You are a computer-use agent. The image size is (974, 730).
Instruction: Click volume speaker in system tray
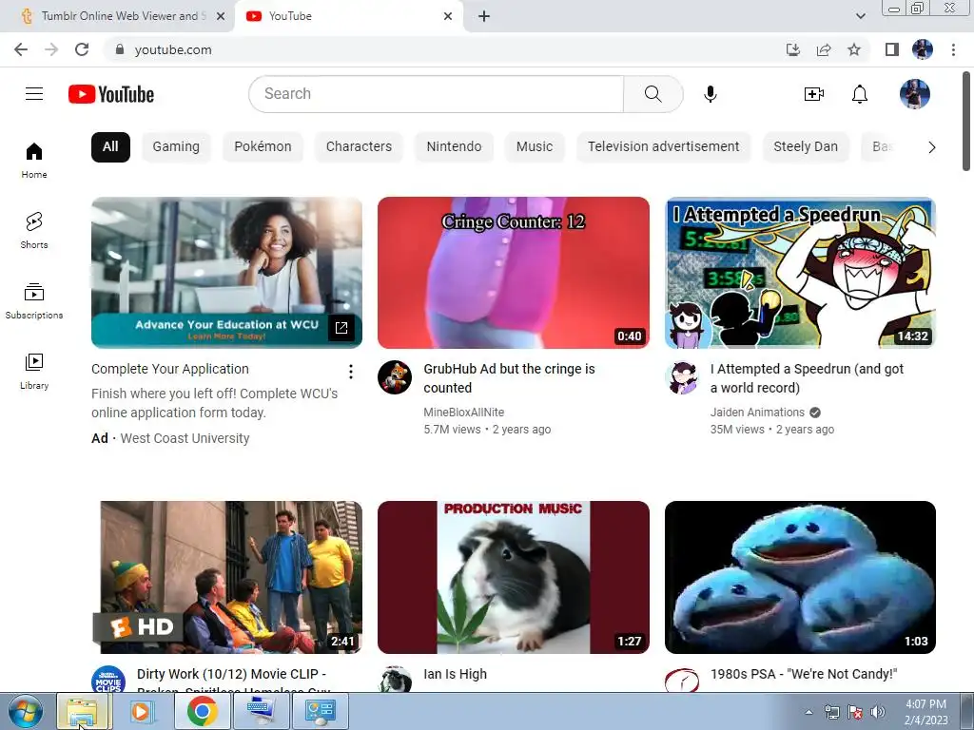pyautogui.click(x=877, y=712)
